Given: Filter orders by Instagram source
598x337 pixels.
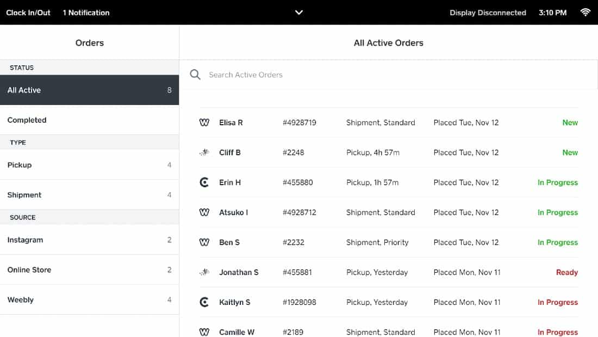Looking at the screenshot, I should 89,240.
